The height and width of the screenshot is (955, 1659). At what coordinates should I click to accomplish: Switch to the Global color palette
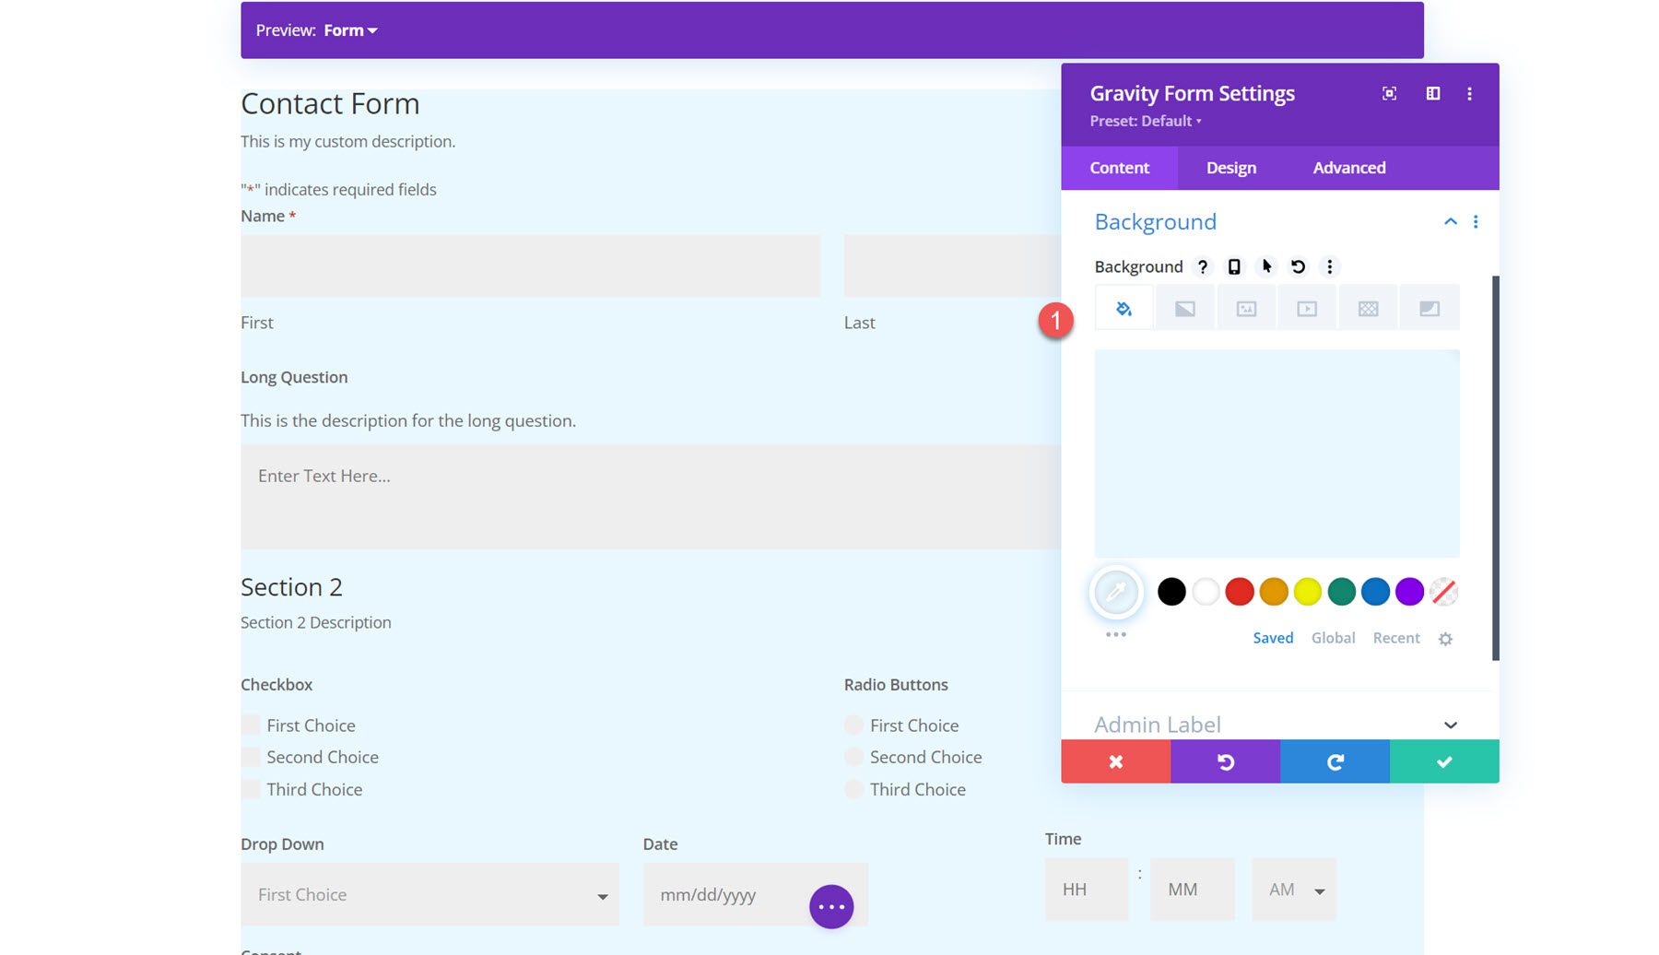[1333, 637]
